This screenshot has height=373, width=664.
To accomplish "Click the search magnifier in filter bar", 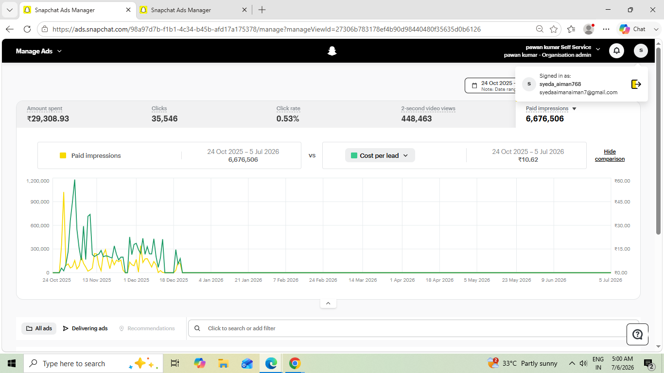I will pos(197,328).
